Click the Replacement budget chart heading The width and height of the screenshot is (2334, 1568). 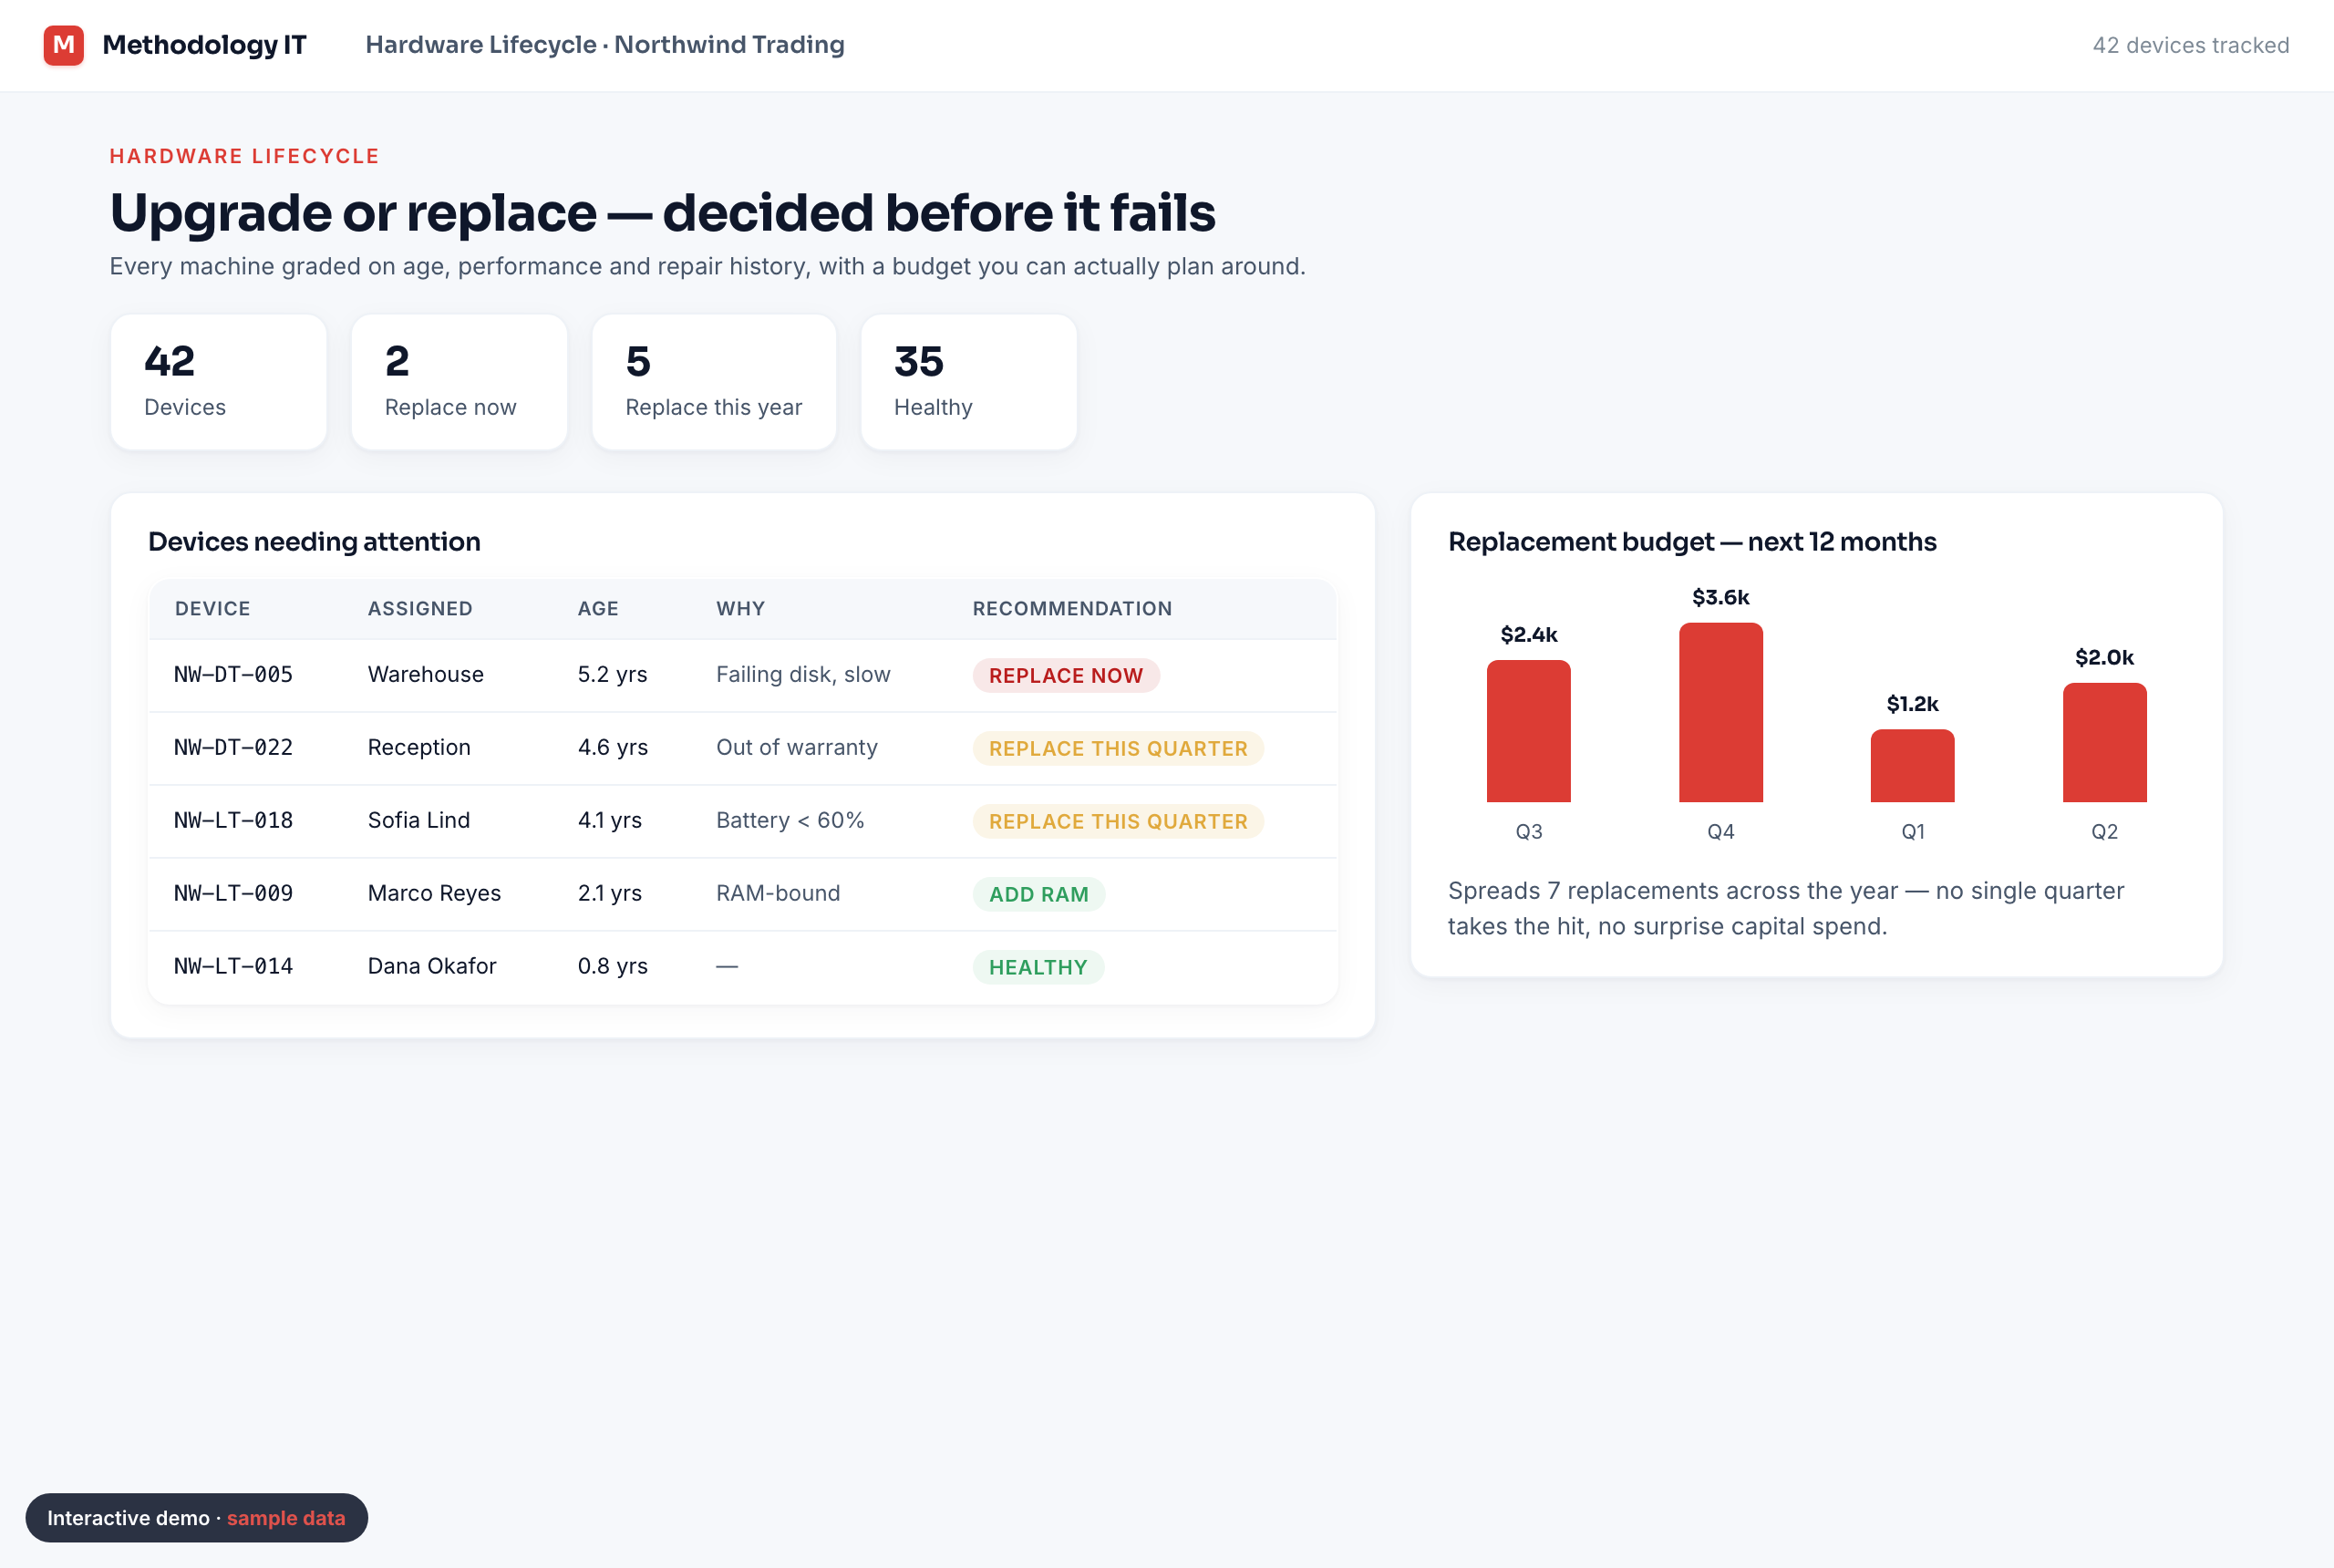click(x=1692, y=541)
